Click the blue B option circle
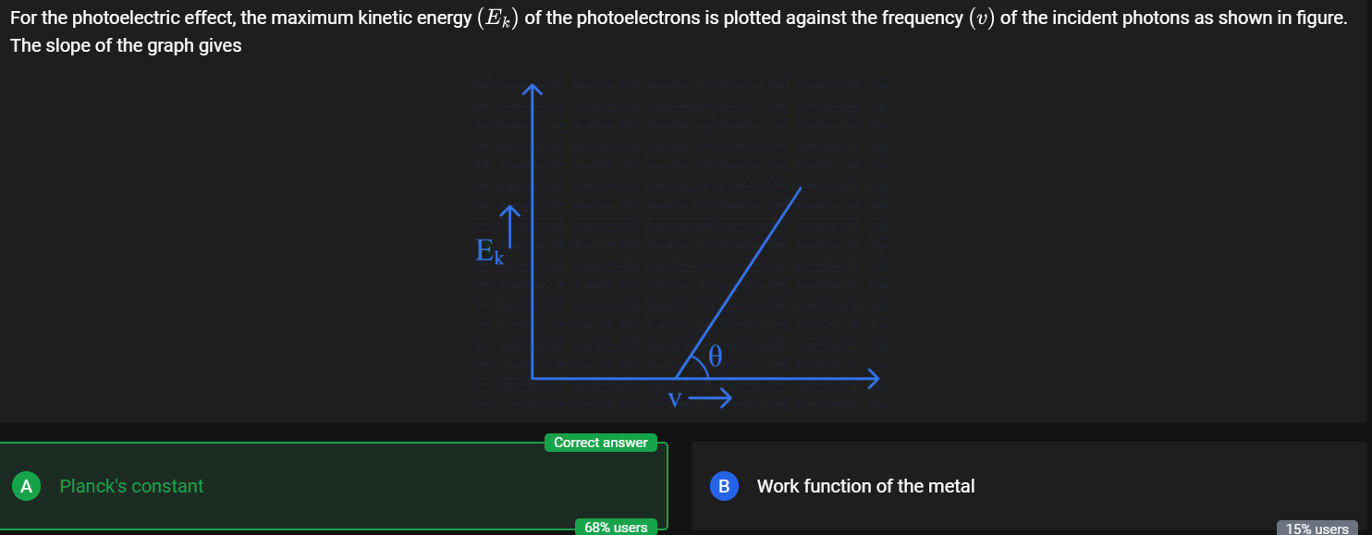Image resolution: width=1372 pixels, height=535 pixels. [724, 486]
